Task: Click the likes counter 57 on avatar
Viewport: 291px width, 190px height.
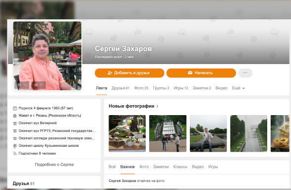Action: point(39,85)
